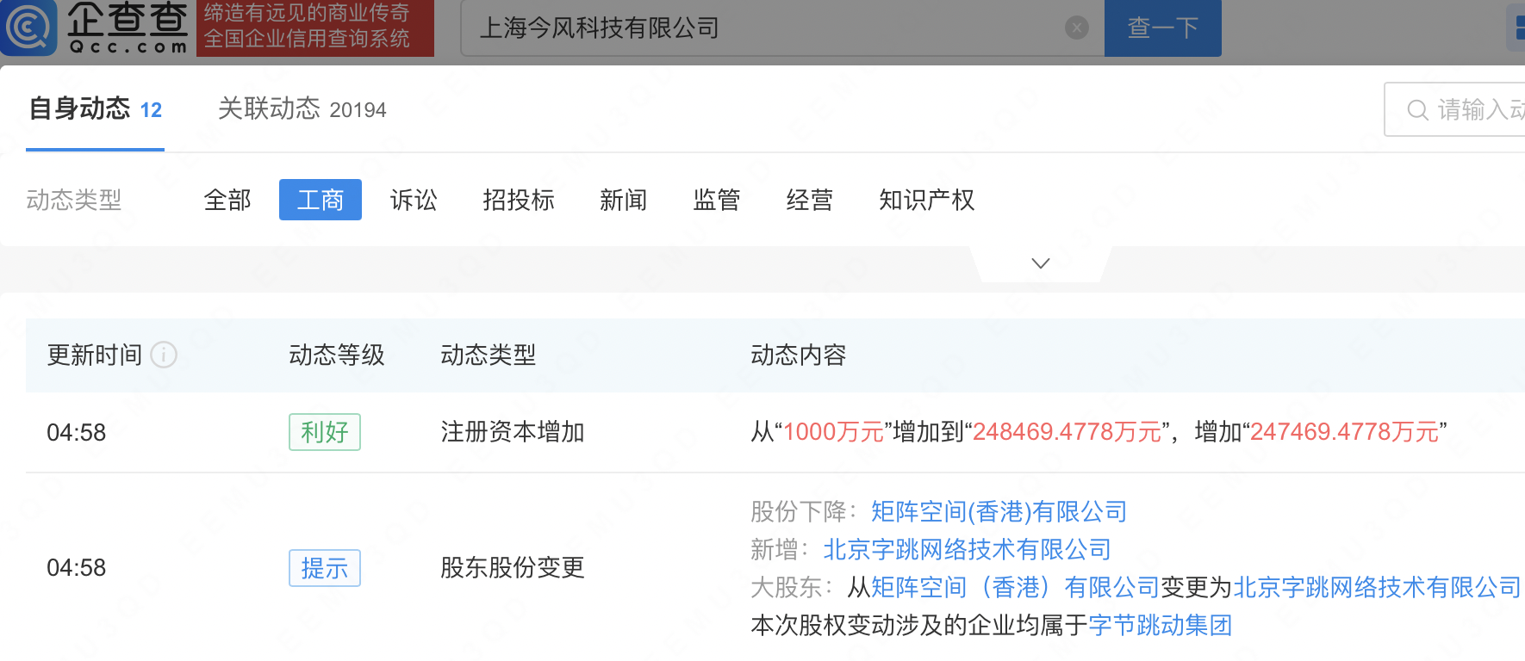Focus the 请输入 dynamic search field
Viewport: 1525px width, 661px height.
point(1454,109)
